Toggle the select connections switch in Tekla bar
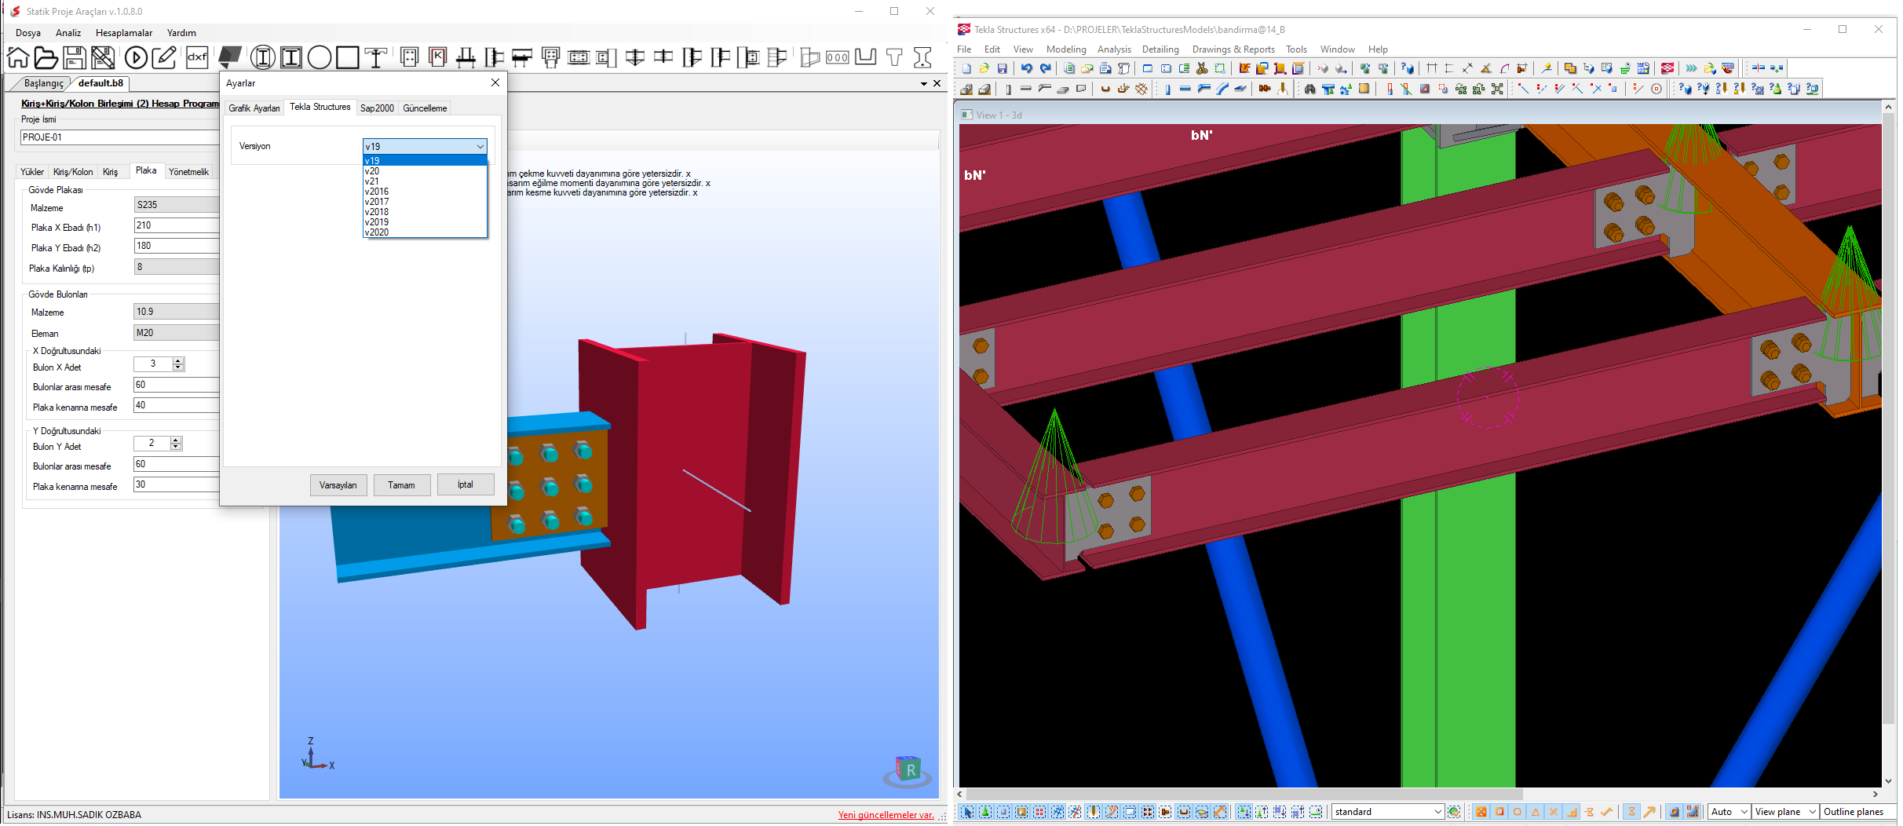The width and height of the screenshot is (1903, 826). [x=985, y=812]
